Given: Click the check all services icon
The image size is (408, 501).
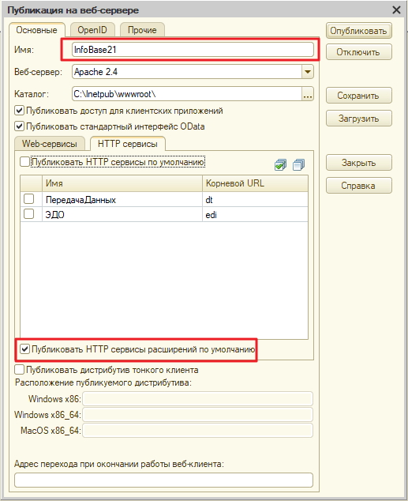Looking at the screenshot, I should [280, 165].
